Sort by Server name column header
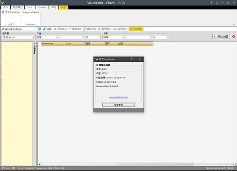This screenshot has height=171, width=237. (54, 44)
